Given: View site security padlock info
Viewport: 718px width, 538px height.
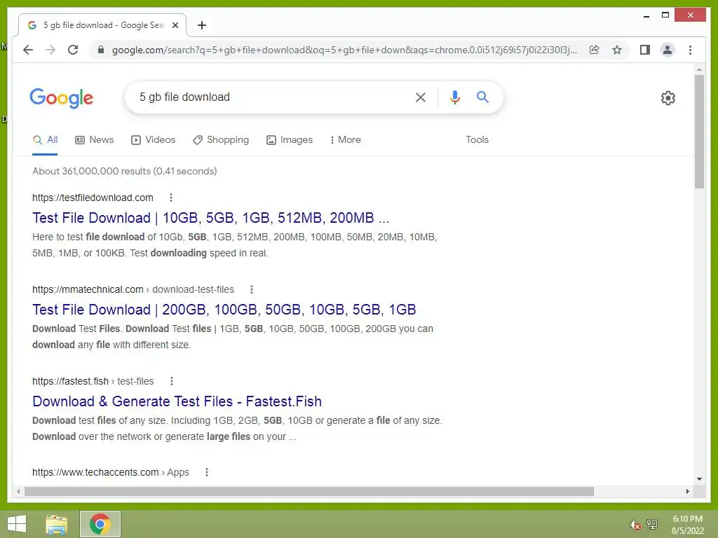Looking at the screenshot, I should tap(101, 50).
